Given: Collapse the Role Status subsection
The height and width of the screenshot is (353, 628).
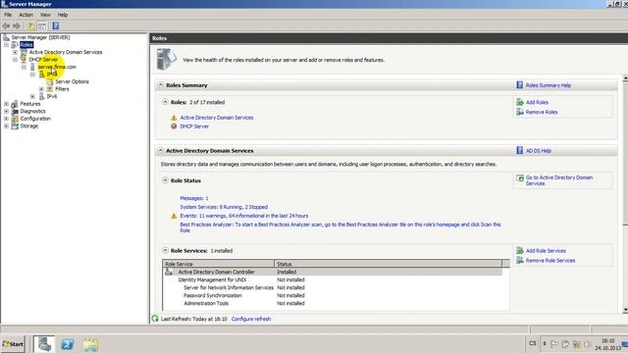Looking at the screenshot, I should point(165,180).
